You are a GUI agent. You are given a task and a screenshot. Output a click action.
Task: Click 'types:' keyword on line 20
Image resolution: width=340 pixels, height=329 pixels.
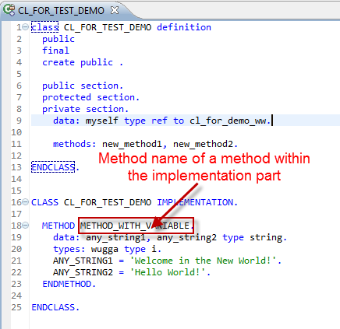point(69,249)
